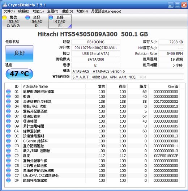
Task: Click blue status orb for D: drive
Action: click(27, 17)
